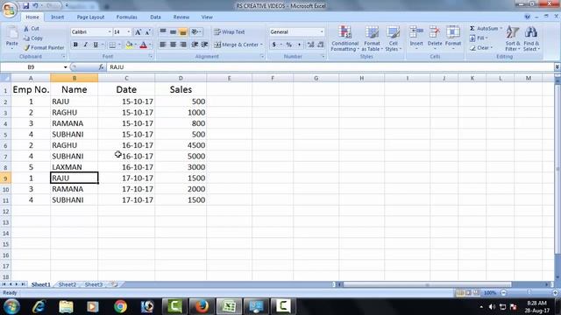Toggle Italic formatting
Viewport: 561px width, 315px height.
point(85,45)
